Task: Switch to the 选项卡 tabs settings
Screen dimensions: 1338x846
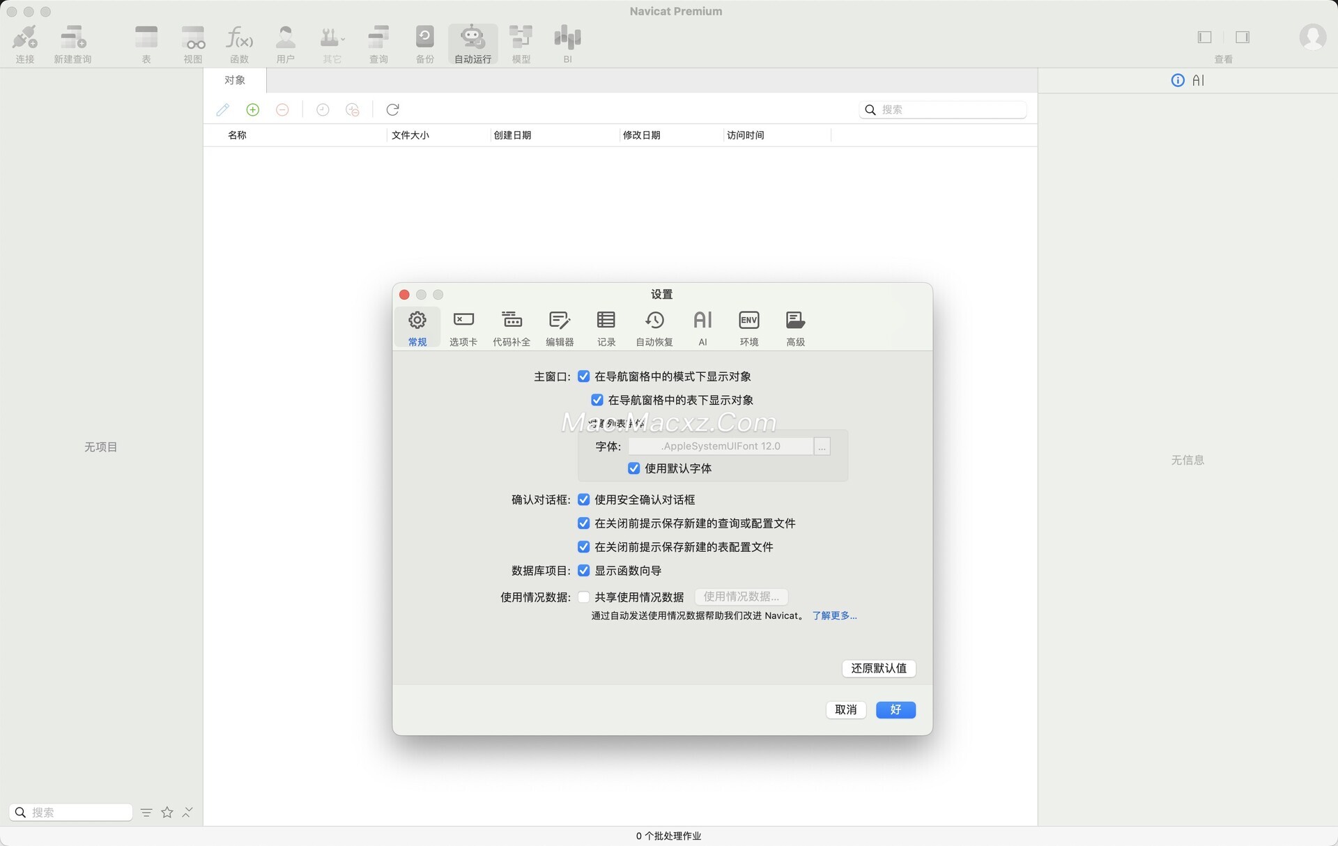Action: tap(463, 328)
